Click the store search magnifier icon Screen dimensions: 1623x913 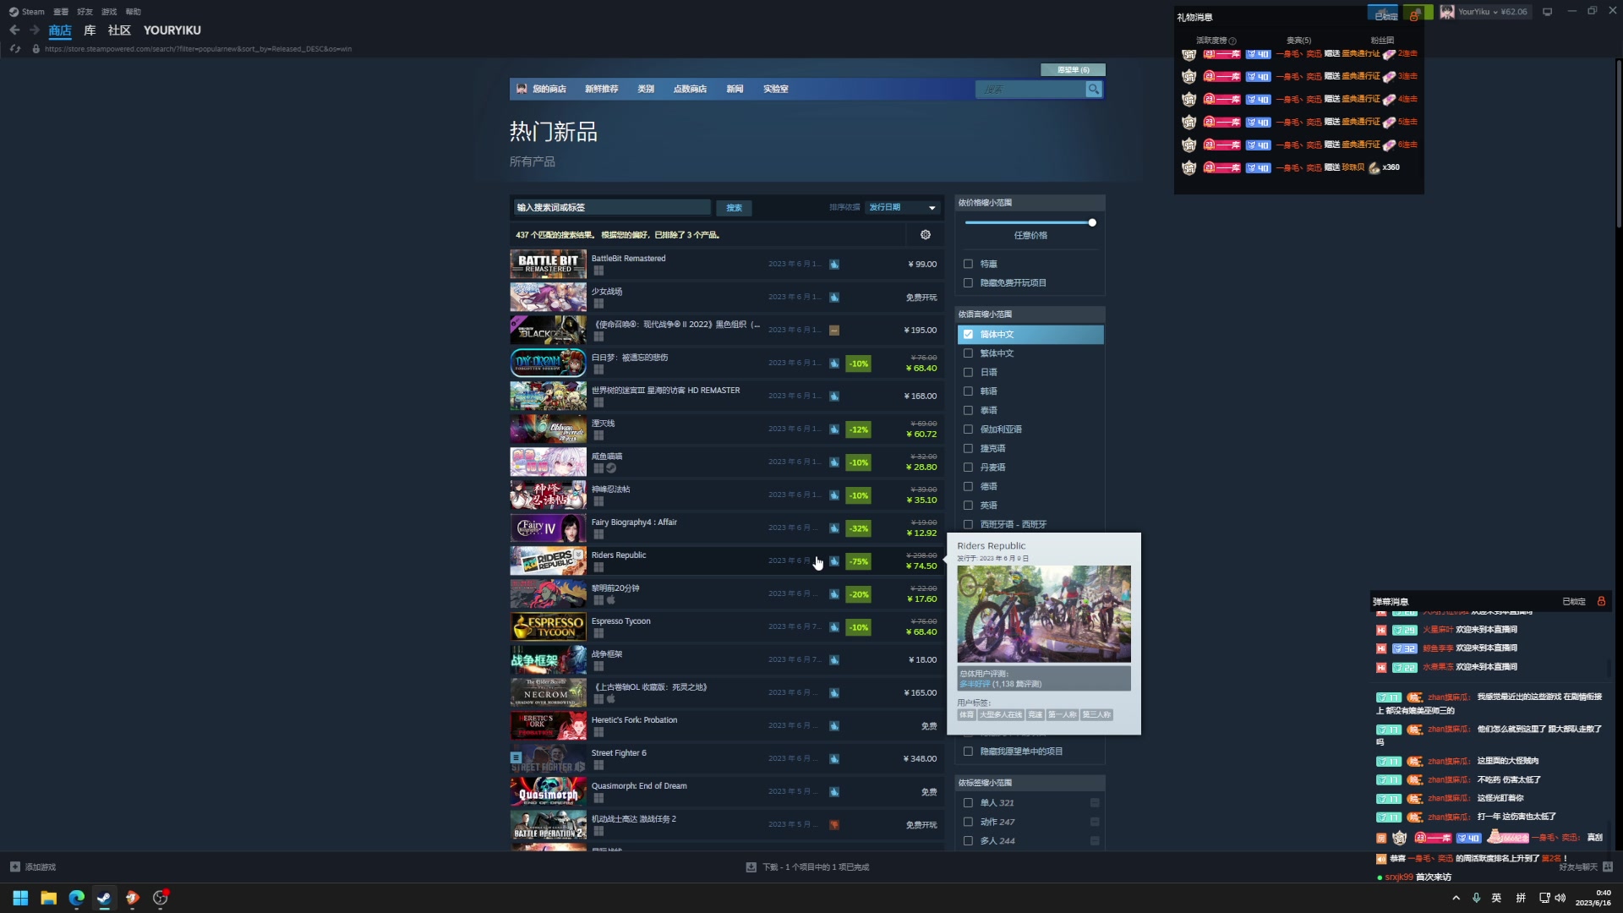[1094, 89]
